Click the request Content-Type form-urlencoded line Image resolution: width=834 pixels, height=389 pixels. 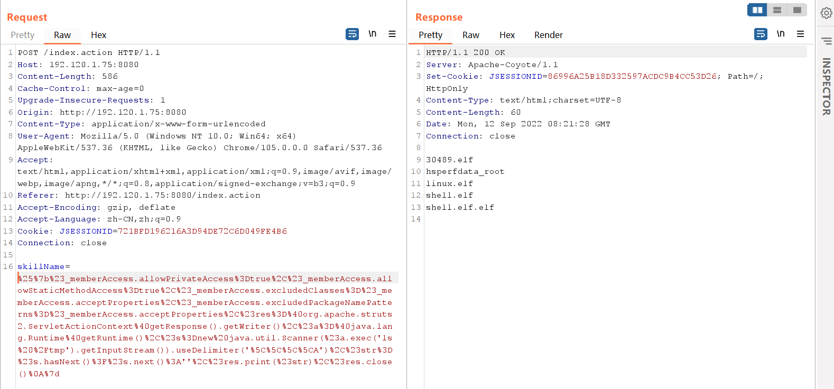coord(142,124)
